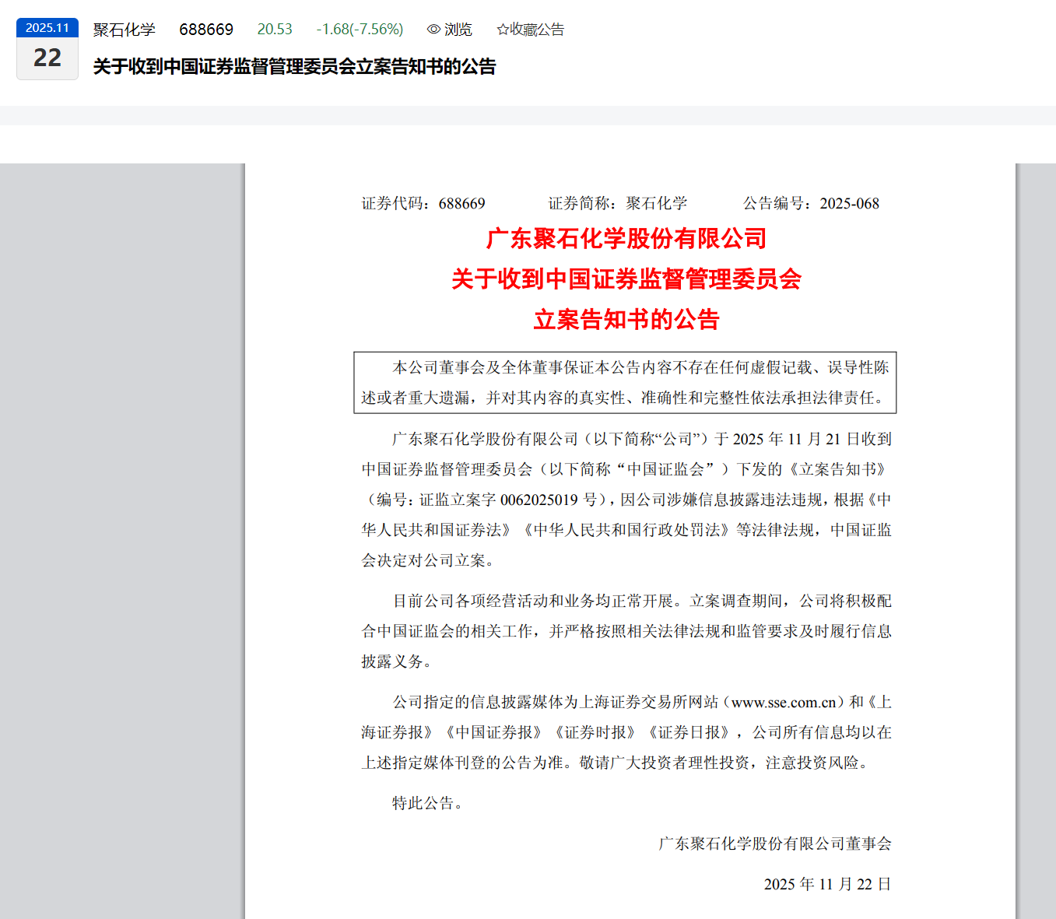1056x919 pixels.
Task: Click the line starting 合中国证监会的相关工作
Action: [626, 631]
